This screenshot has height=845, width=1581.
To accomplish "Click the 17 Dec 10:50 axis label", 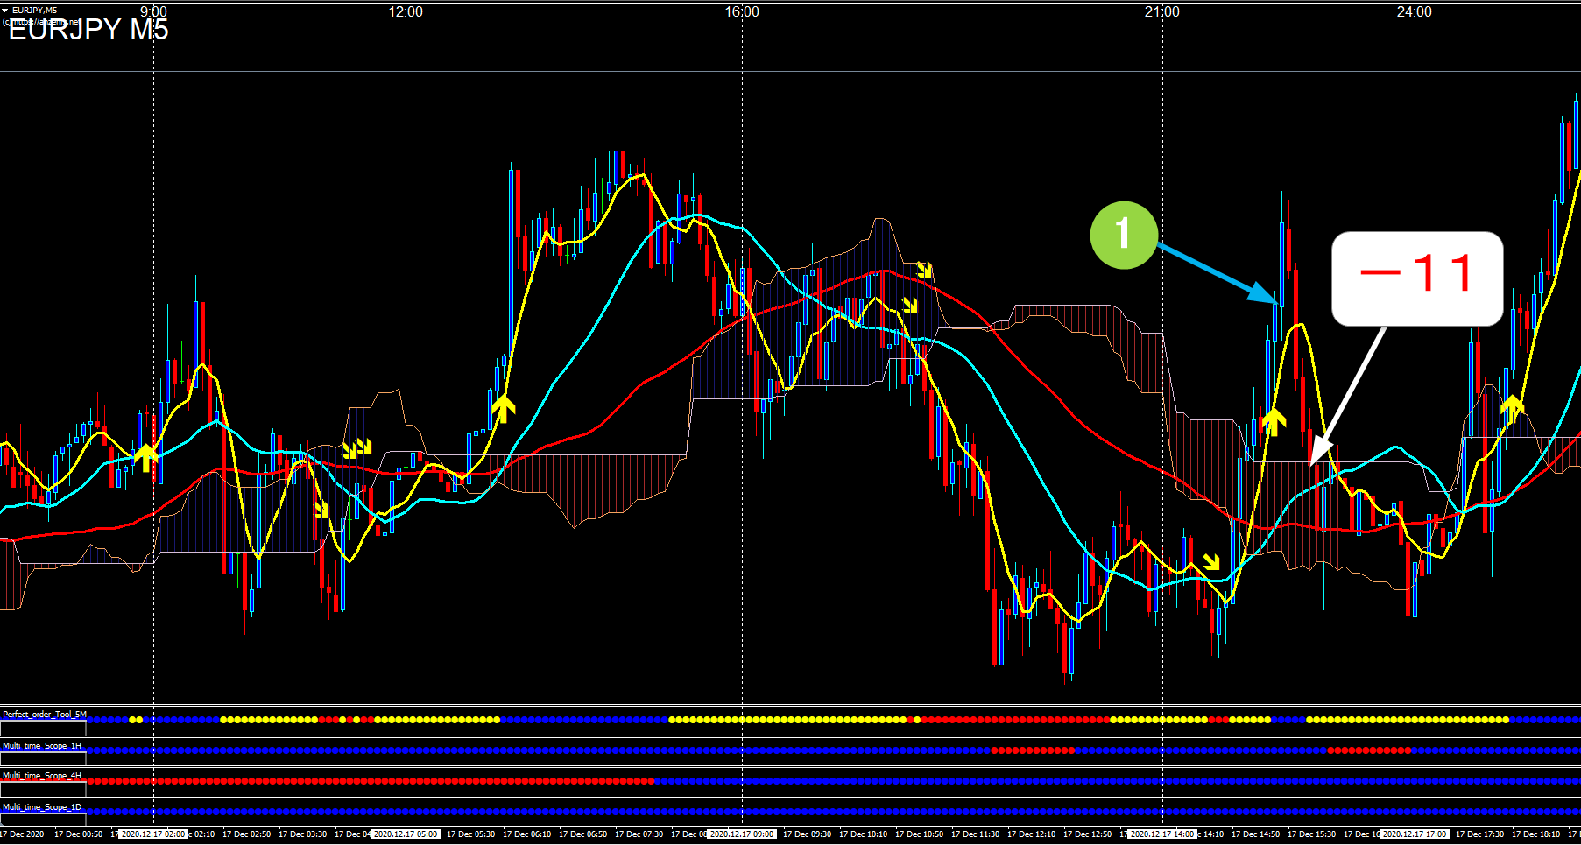I will point(919,834).
